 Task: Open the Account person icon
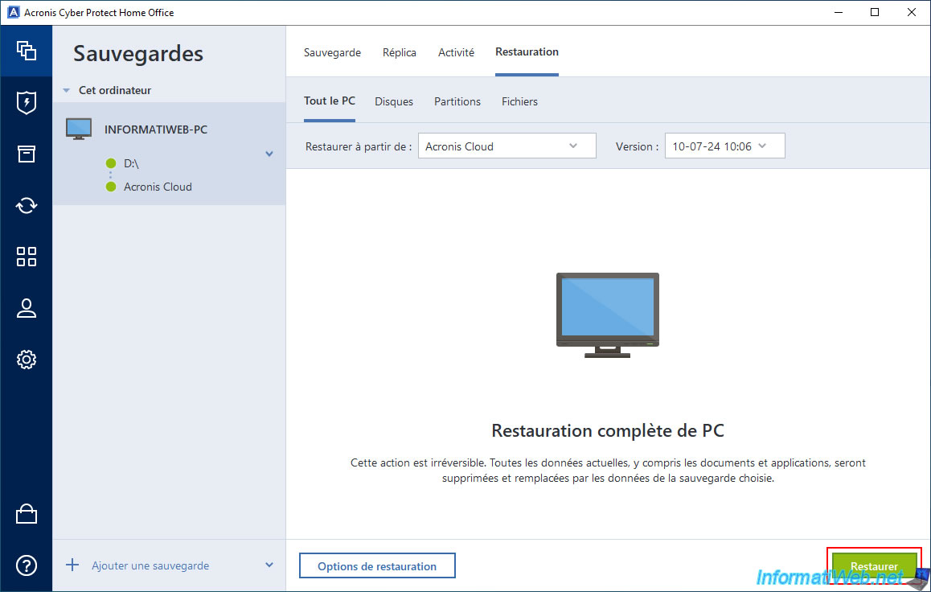click(26, 308)
